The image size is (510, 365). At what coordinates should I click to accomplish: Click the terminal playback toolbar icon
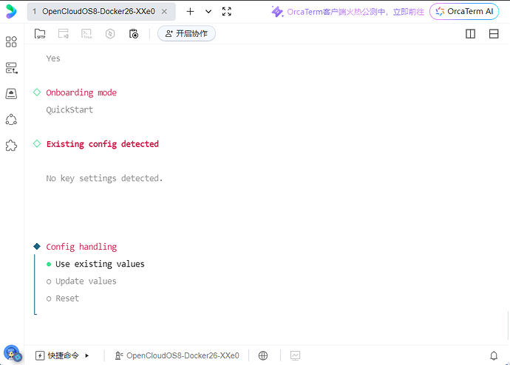tap(64, 33)
